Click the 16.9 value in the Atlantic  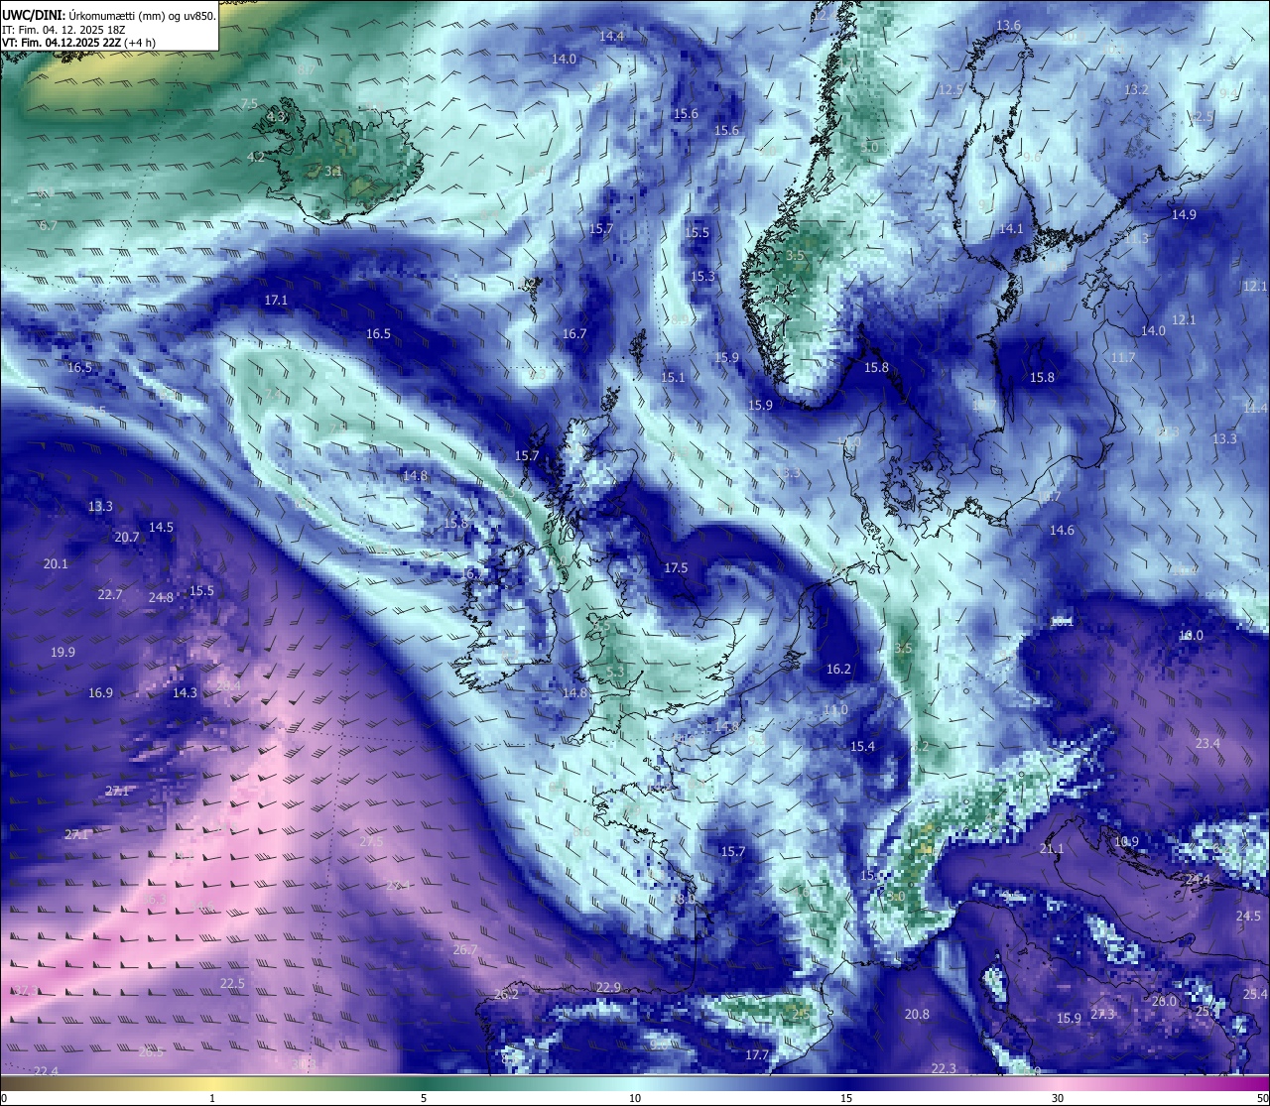(100, 693)
